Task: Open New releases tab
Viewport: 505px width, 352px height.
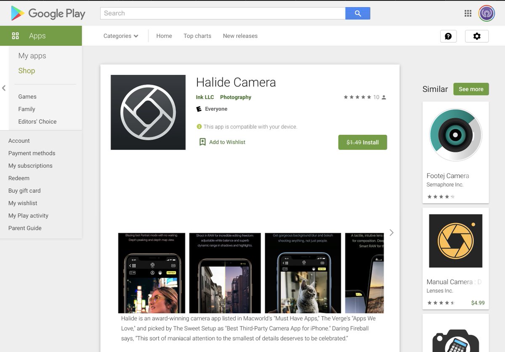Action: click(240, 36)
